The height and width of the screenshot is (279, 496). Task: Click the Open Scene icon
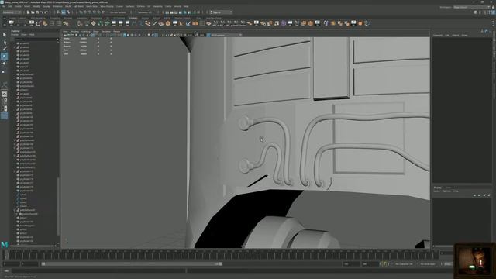point(33,12)
